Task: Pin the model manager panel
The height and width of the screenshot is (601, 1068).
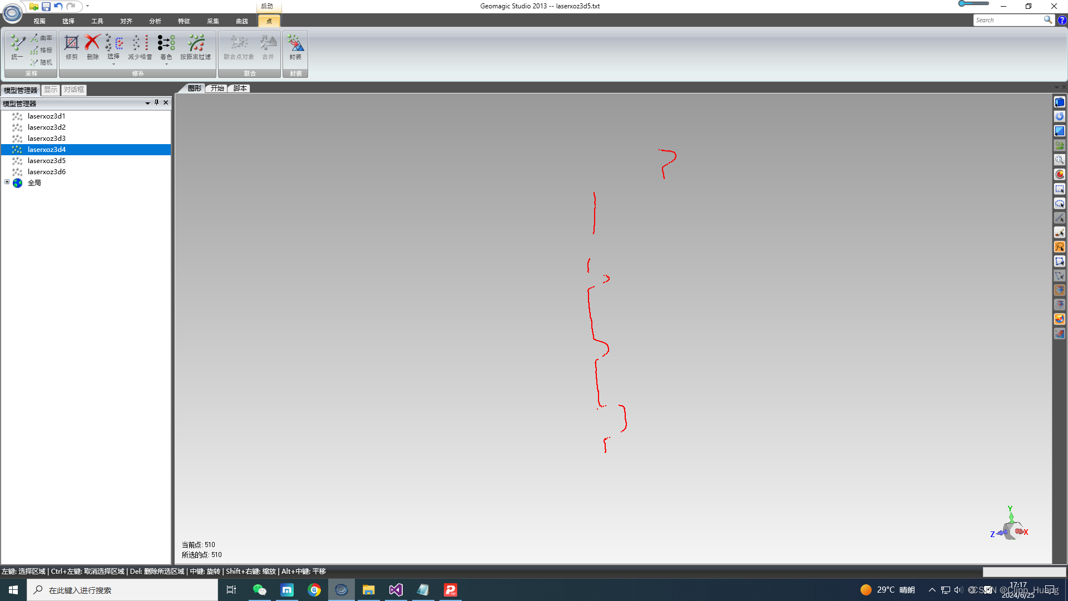Action: pyautogui.click(x=156, y=102)
